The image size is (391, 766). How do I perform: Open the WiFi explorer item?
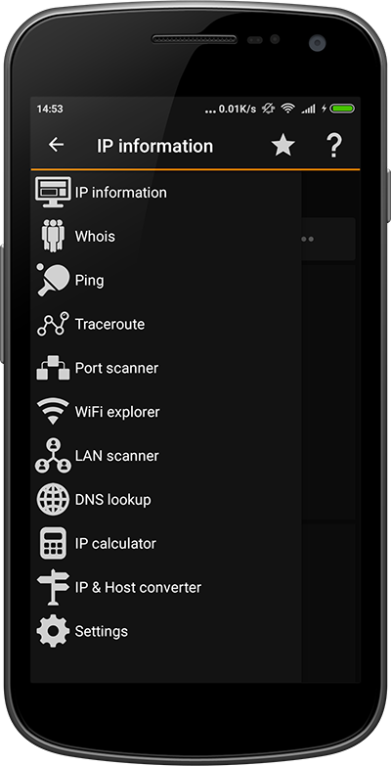tap(166, 412)
